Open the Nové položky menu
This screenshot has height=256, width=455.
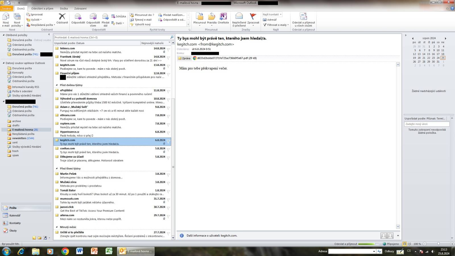(x=17, y=20)
